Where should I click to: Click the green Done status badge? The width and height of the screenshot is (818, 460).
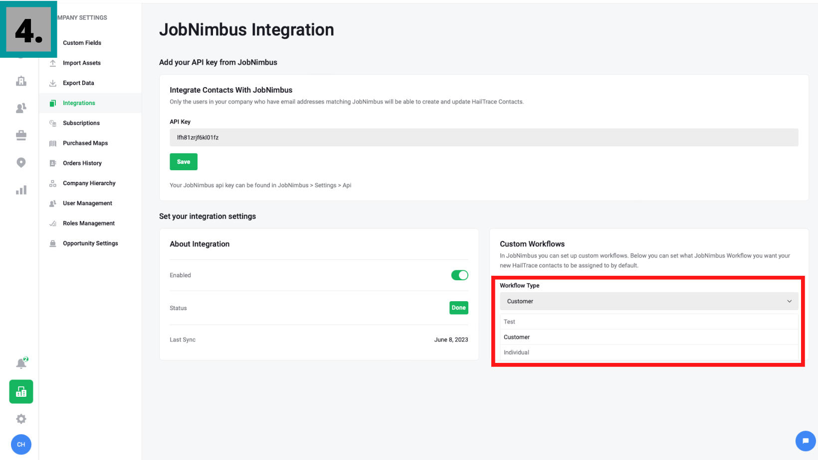[x=458, y=308]
